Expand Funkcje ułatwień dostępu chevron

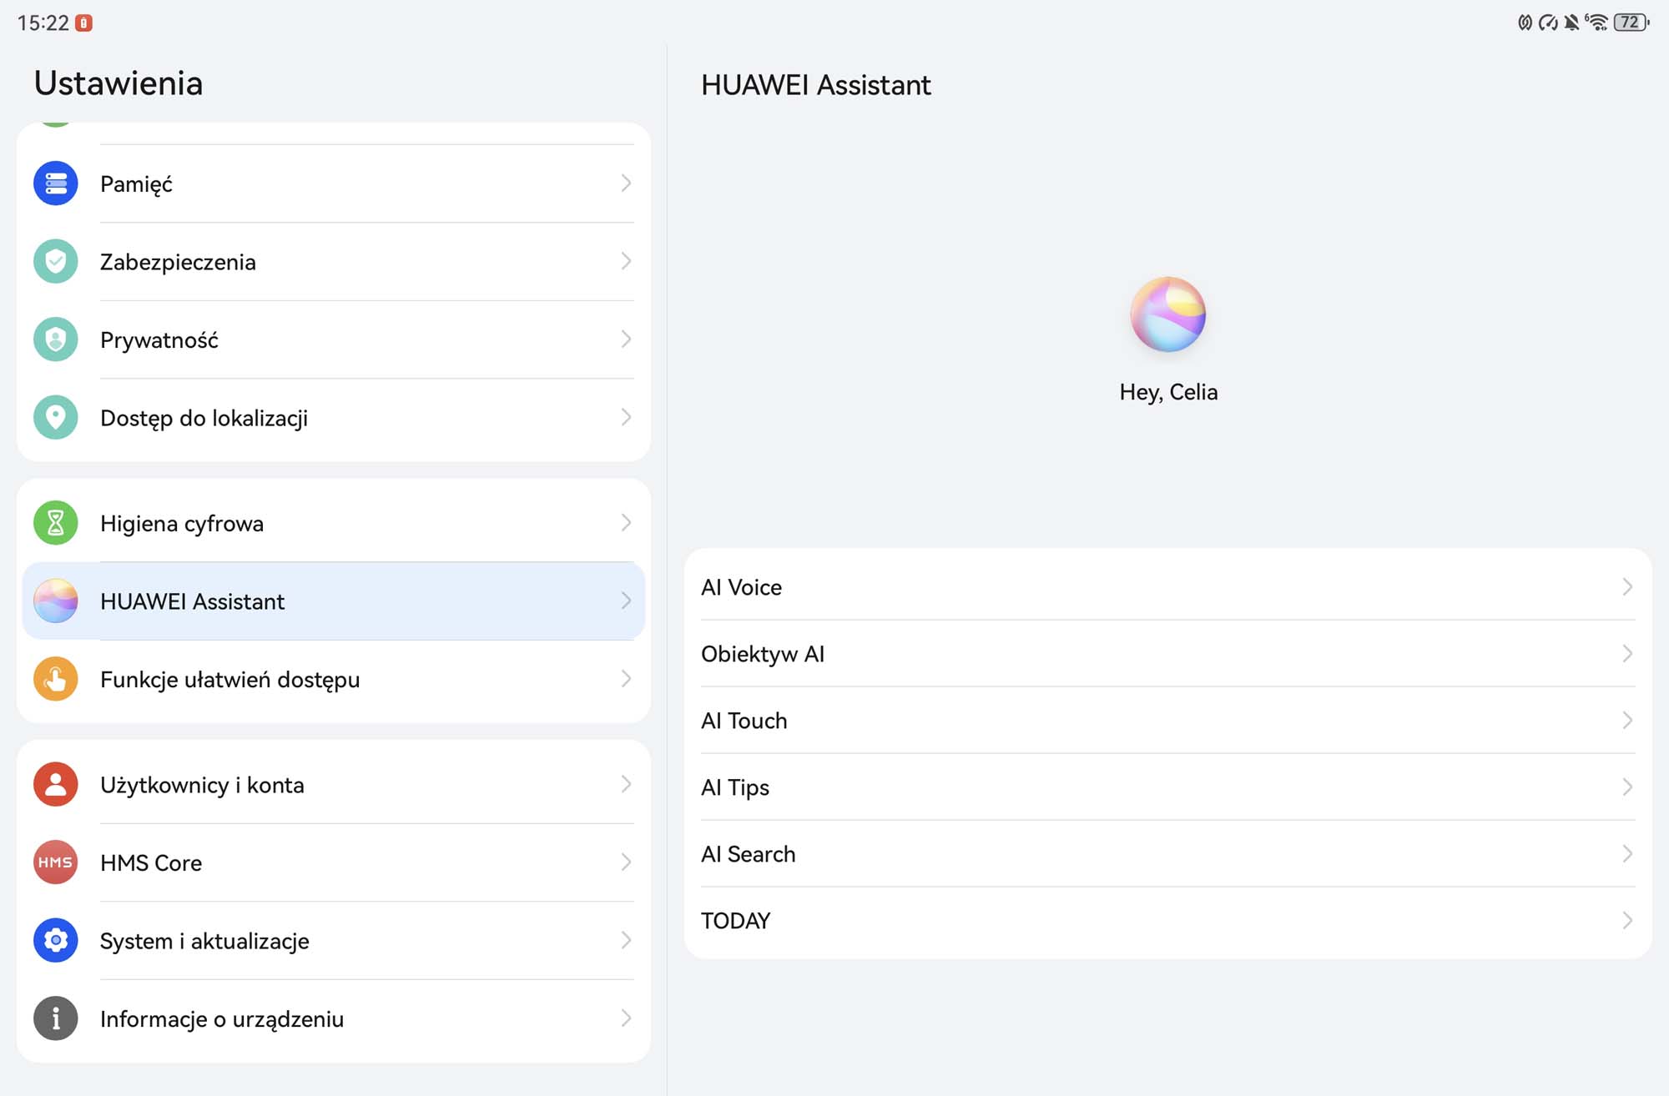coord(626,679)
